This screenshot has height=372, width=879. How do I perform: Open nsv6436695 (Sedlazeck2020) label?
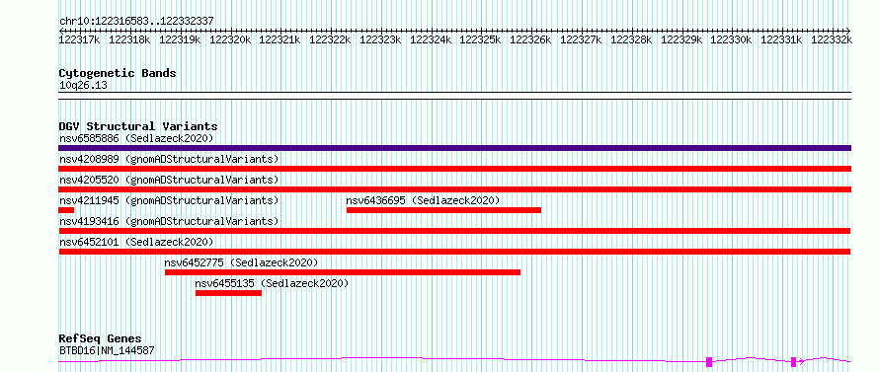(423, 200)
